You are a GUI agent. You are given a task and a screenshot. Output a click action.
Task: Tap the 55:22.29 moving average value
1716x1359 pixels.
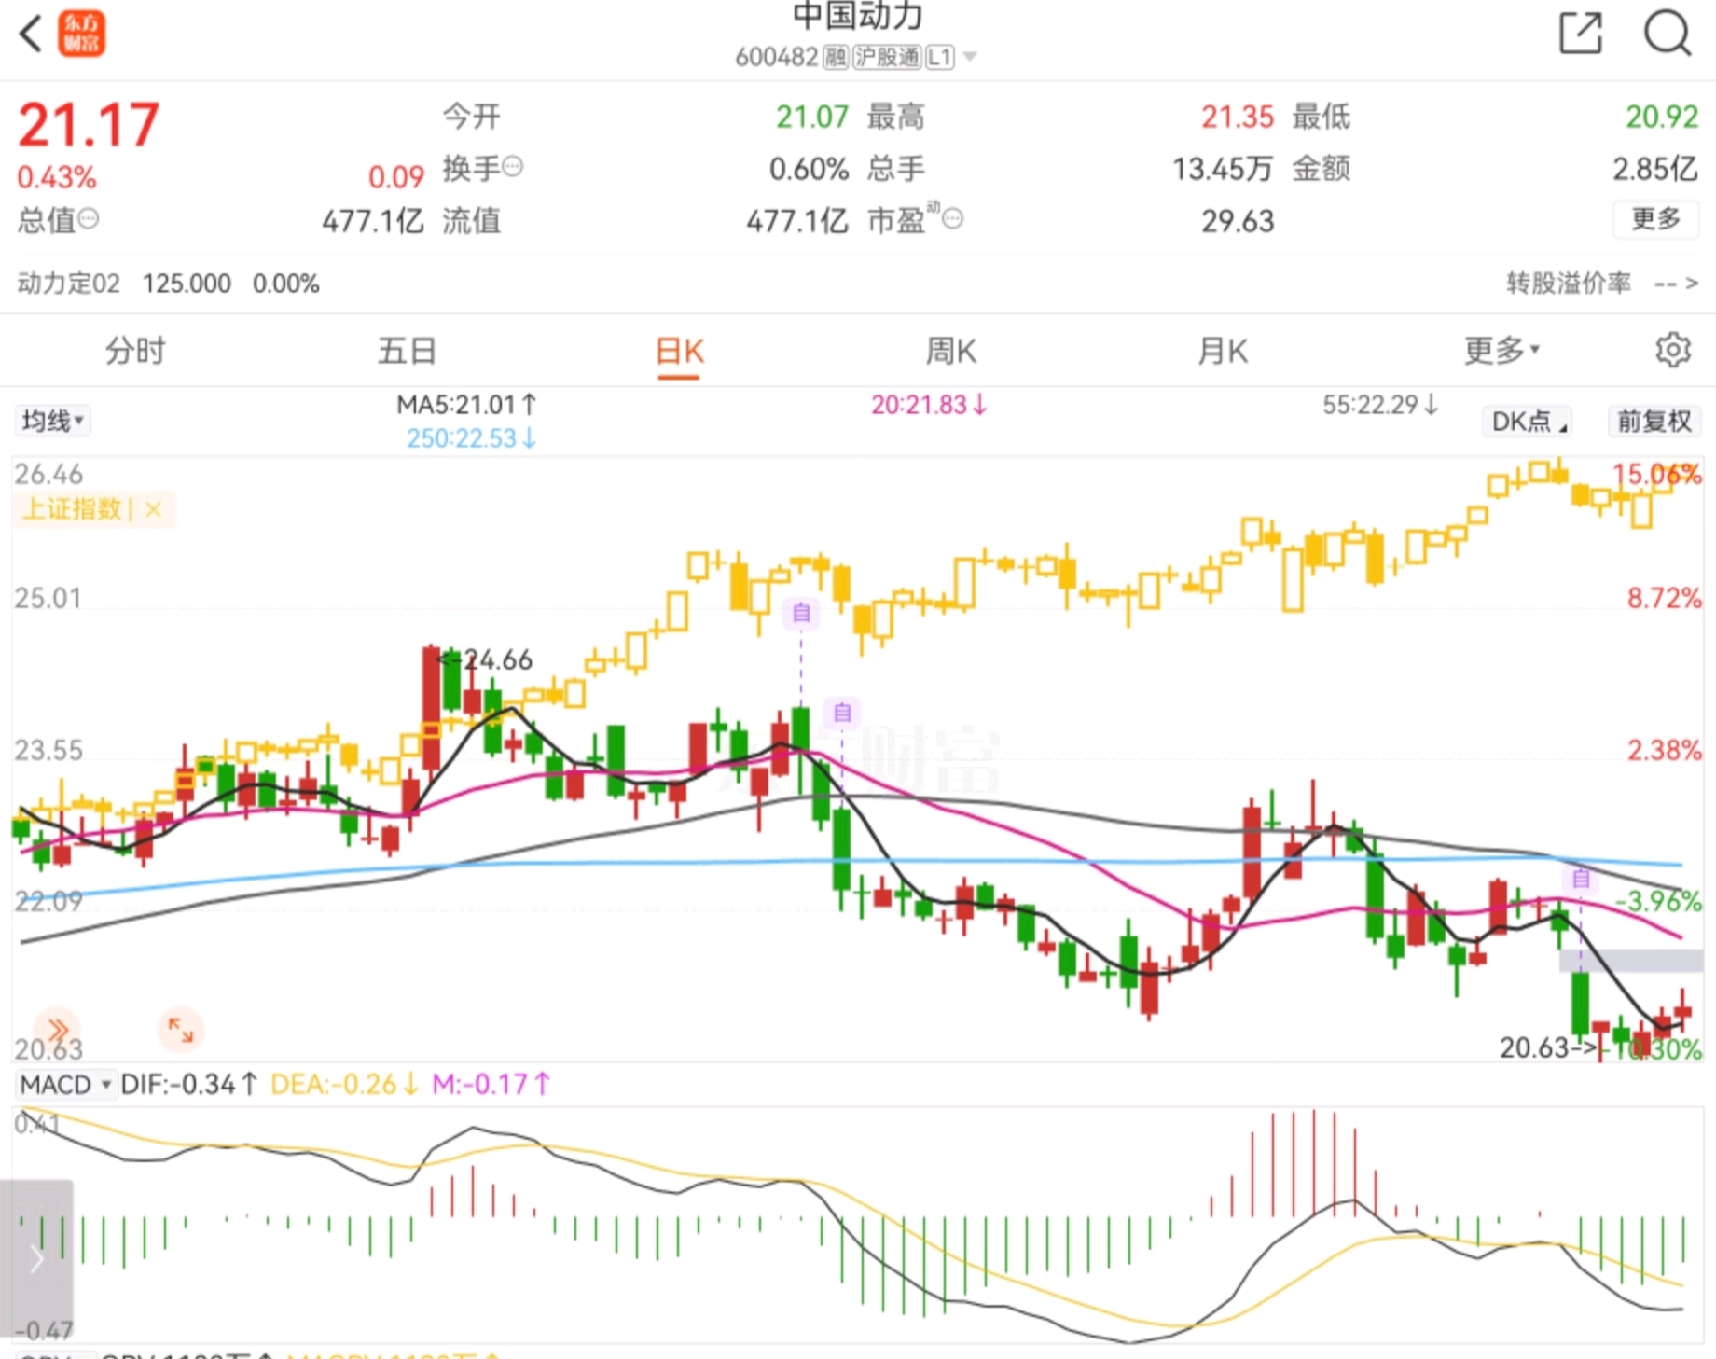[x=1380, y=405]
